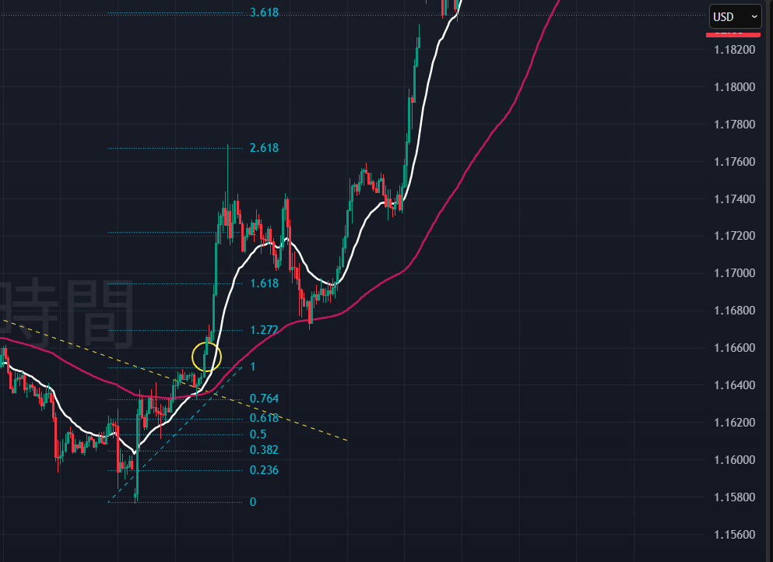The image size is (773, 562).
Task: Click the 1.18200 price axis label
Action: tap(735, 50)
